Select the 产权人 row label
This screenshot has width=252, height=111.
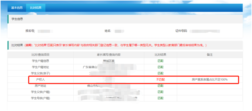click(x=40, y=79)
